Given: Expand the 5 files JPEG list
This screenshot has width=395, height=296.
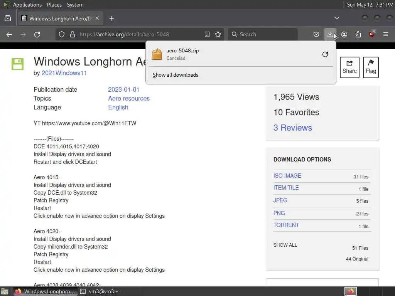Looking at the screenshot, I should point(362,201).
